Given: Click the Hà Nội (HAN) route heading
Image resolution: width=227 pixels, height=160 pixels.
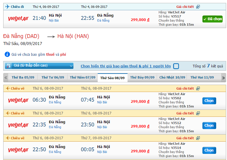Looking at the screenshot, I should [73, 36].
